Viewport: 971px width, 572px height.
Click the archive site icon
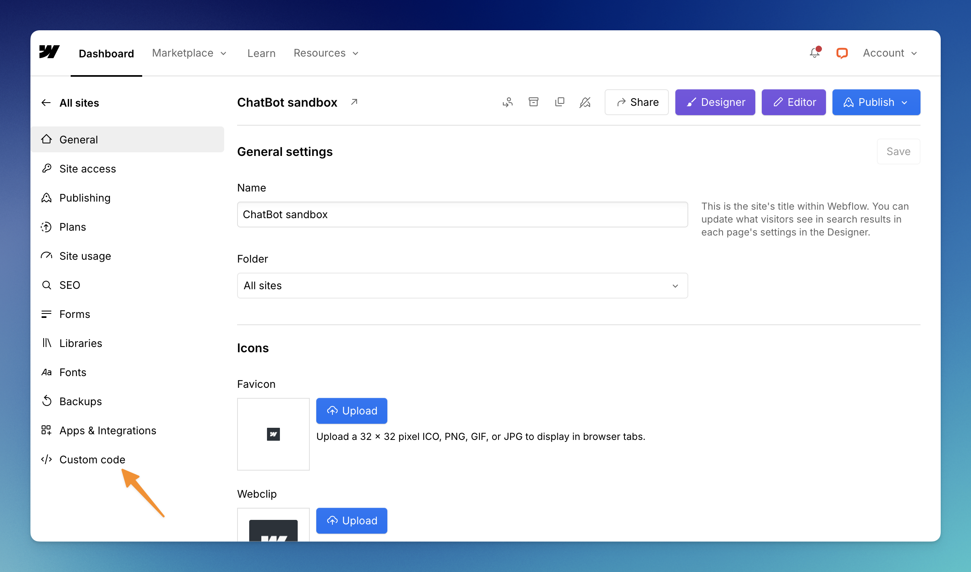534,102
